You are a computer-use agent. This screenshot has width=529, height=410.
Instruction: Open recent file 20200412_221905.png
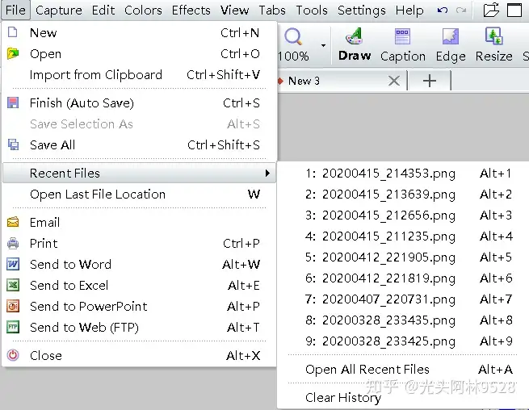(x=403, y=257)
